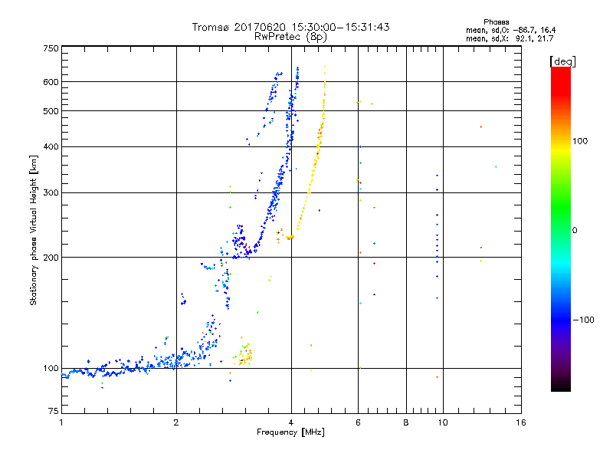Click the '2' x-axis tick label
Screen dimensions: 613x460
tap(176, 422)
